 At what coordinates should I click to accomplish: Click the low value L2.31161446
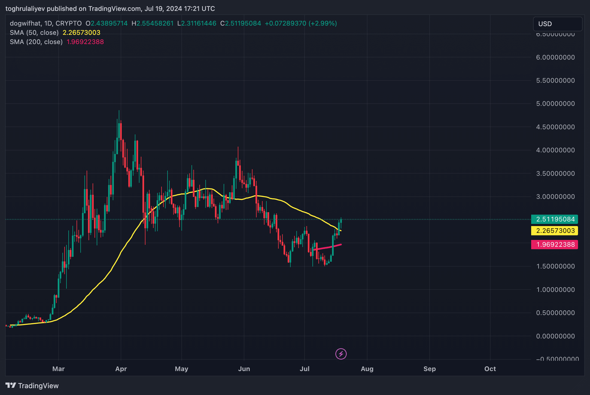pyautogui.click(x=197, y=23)
